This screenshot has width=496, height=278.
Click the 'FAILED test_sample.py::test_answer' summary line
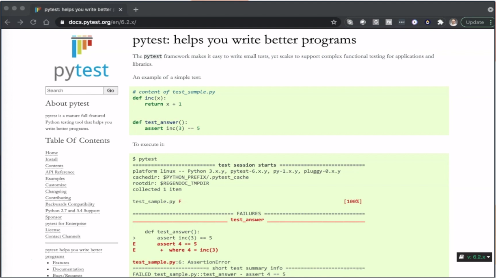[x=209, y=274]
